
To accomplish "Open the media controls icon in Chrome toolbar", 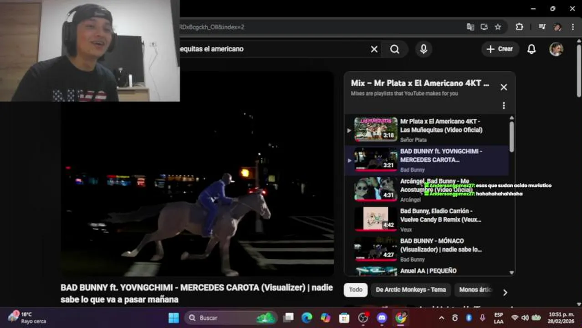I will pyautogui.click(x=542, y=27).
